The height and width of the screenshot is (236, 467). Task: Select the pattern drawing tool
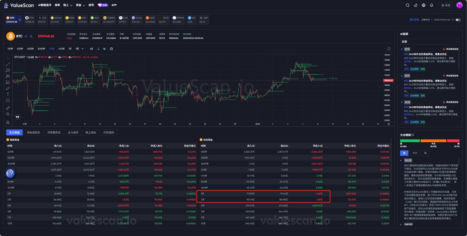point(8,76)
